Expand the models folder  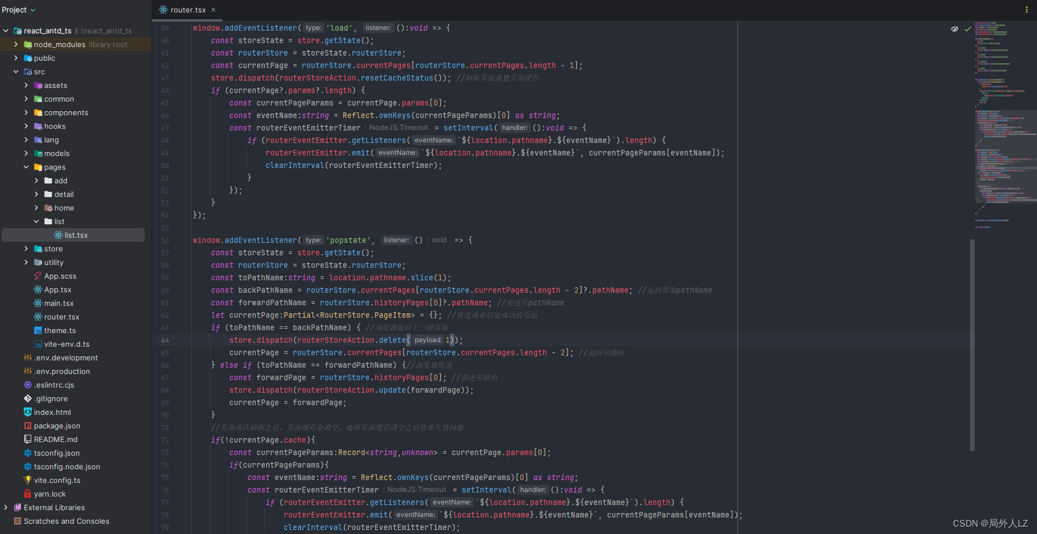tap(26, 153)
